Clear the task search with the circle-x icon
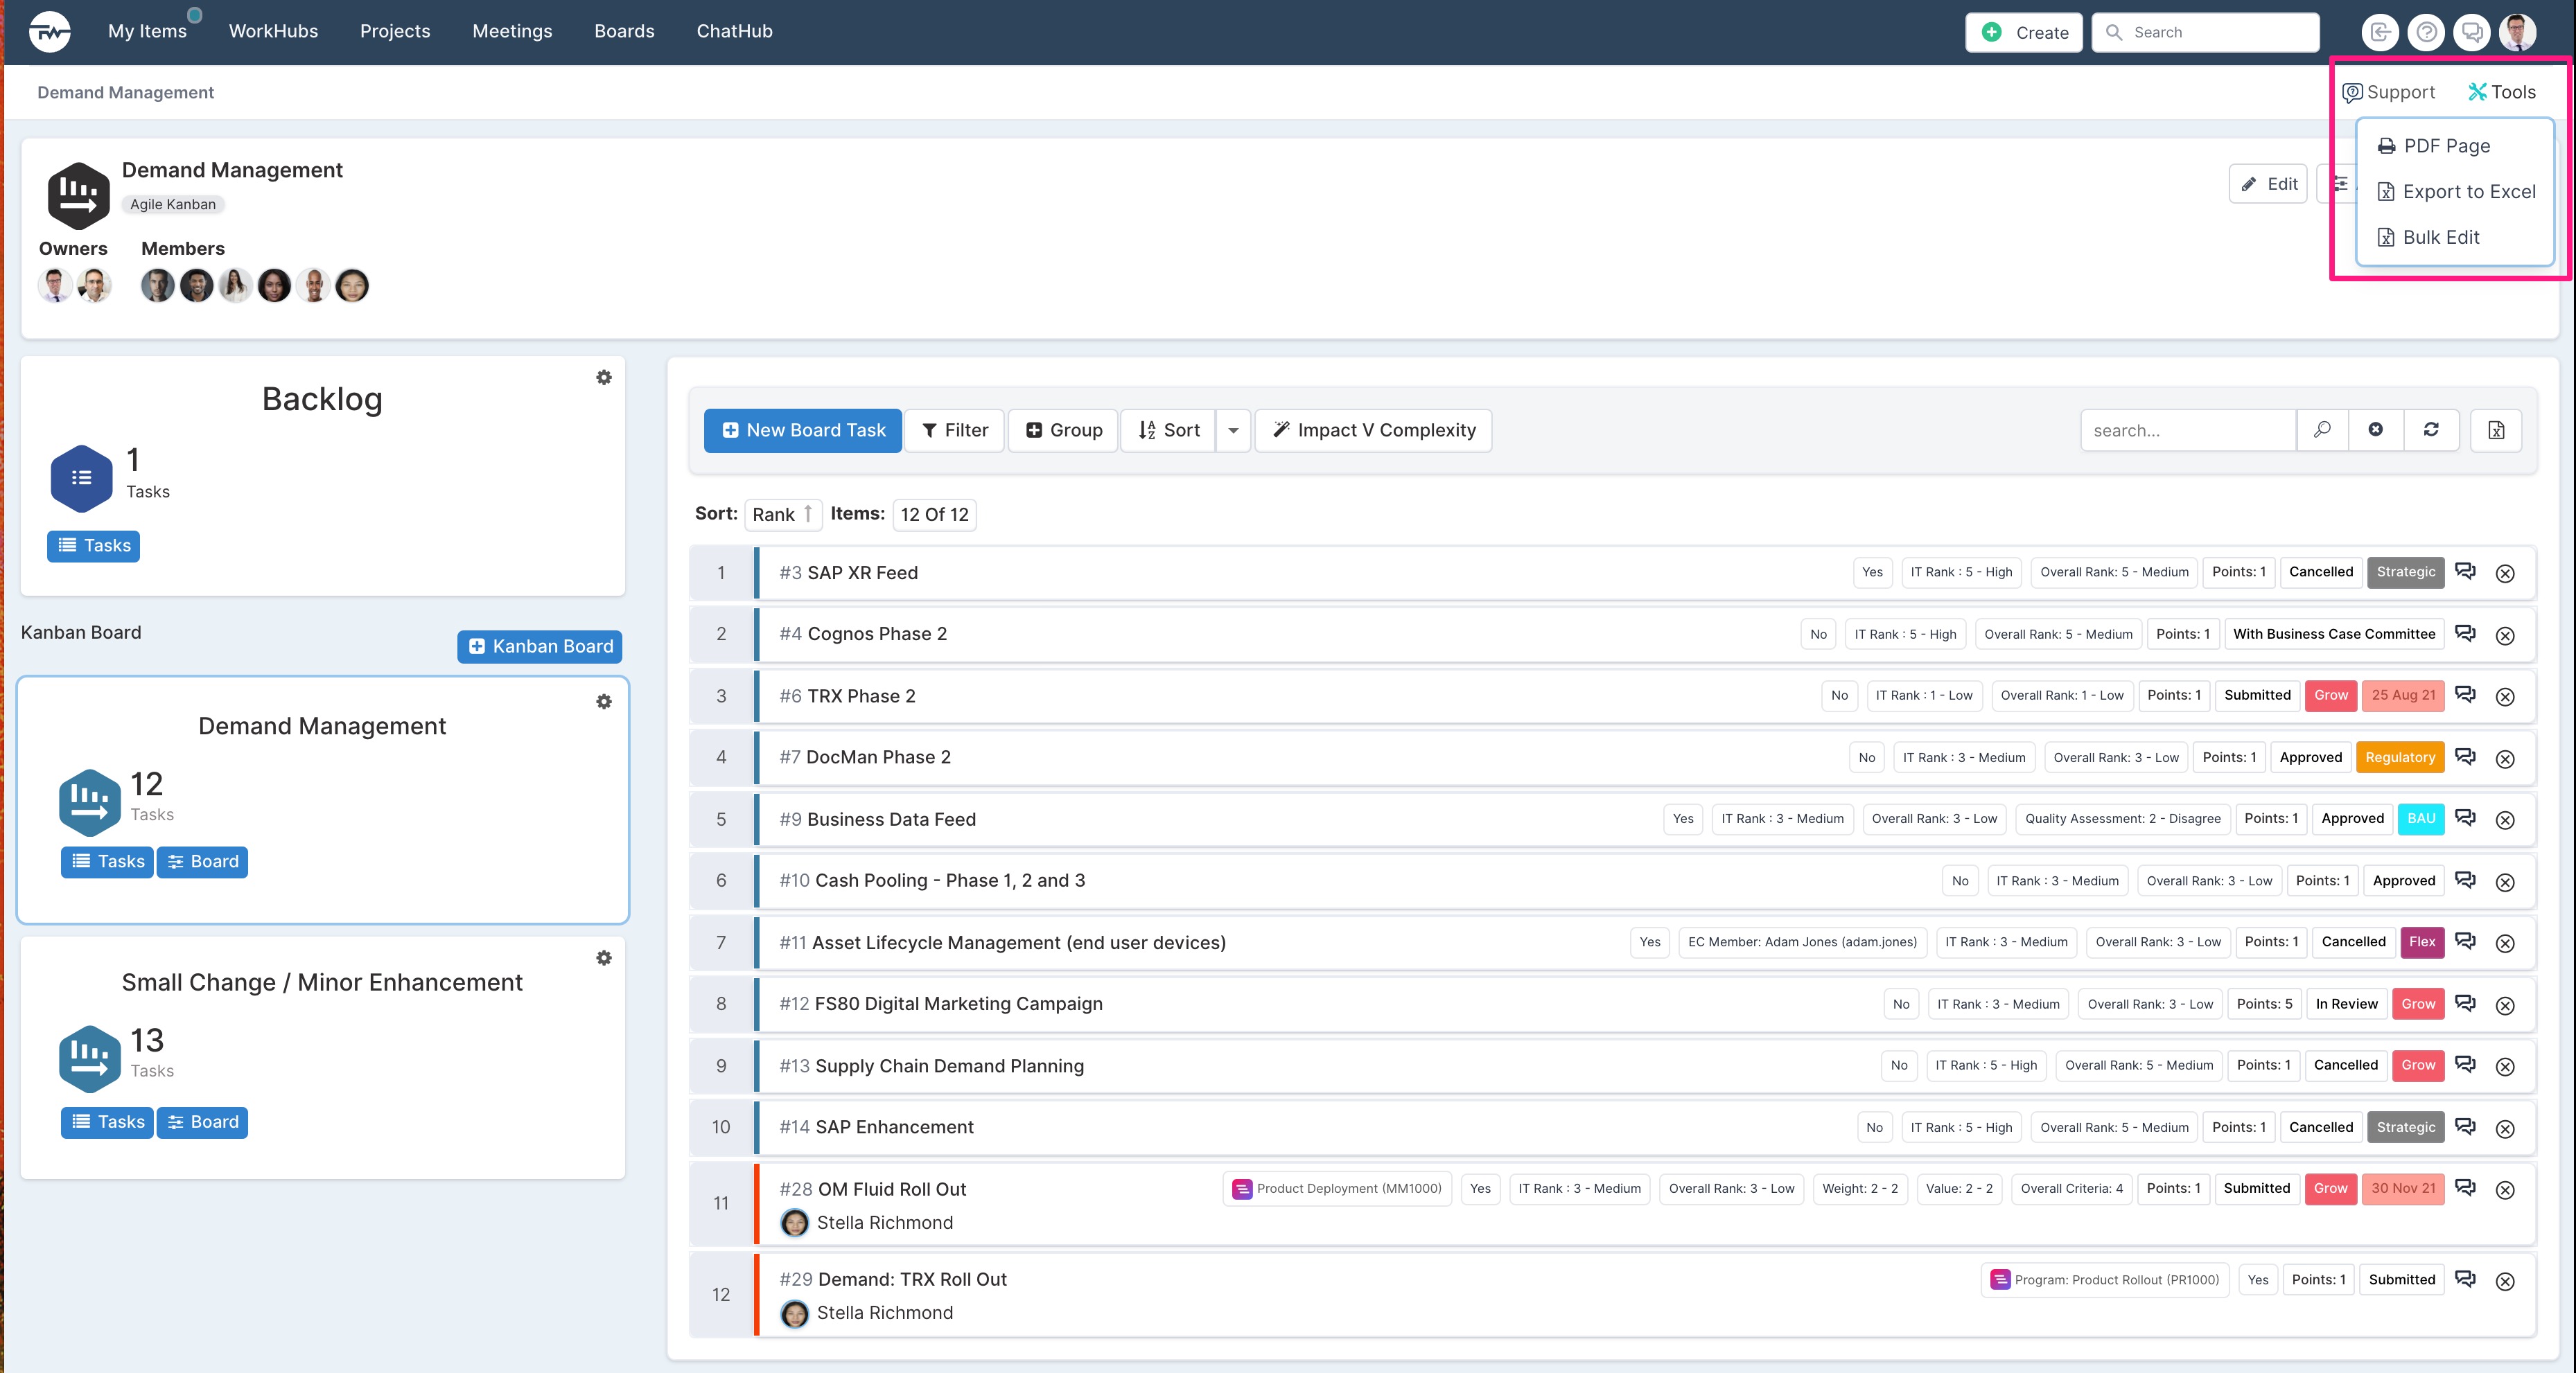This screenshot has width=2576, height=1373. pyautogui.click(x=2375, y=429)
